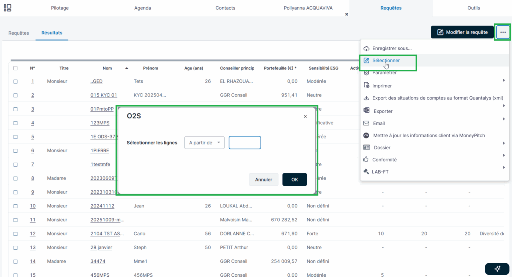Choose Sélectionner in the menu

tap(386, 60)
